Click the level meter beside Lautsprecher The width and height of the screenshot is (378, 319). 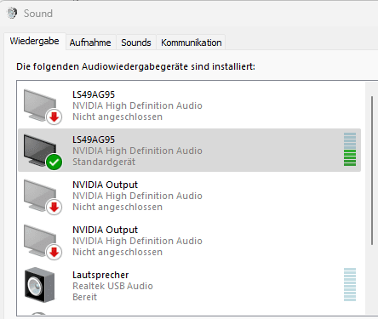coord(350,284)
